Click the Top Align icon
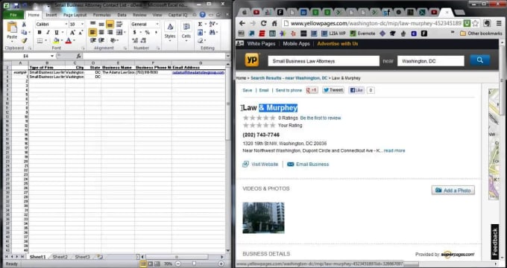The width and height of the screenshot is (507, 268). click(x=92, y=24)
